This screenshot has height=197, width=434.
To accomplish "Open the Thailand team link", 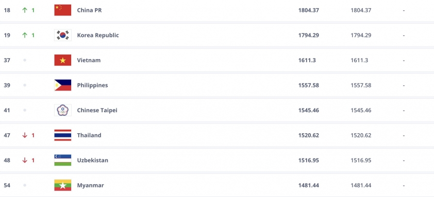I will 89,135.
